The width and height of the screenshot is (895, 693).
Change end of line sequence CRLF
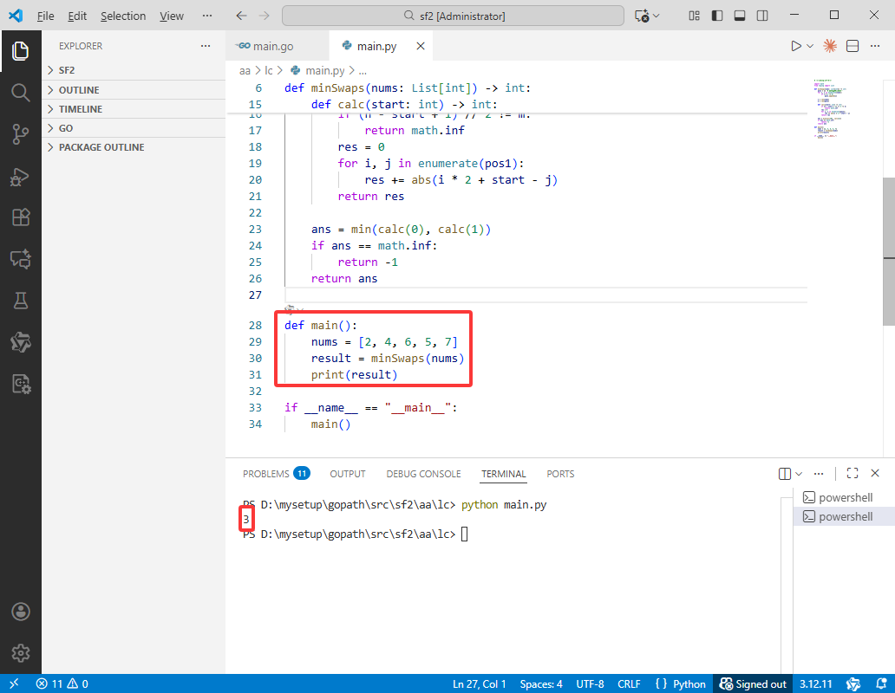(x=629, y=683)
